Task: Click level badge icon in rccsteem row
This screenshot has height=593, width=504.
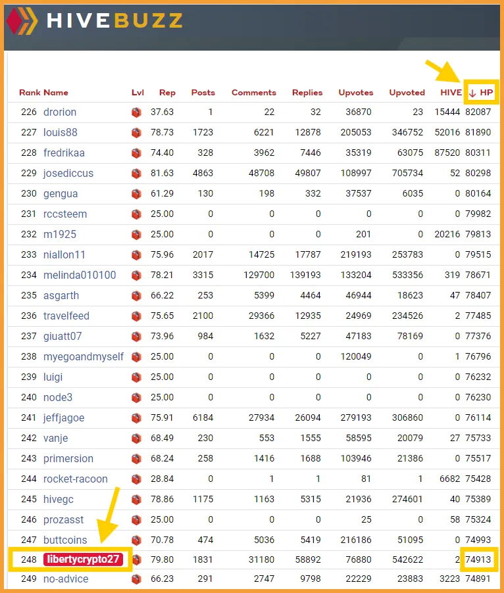Action: (137, 214)
